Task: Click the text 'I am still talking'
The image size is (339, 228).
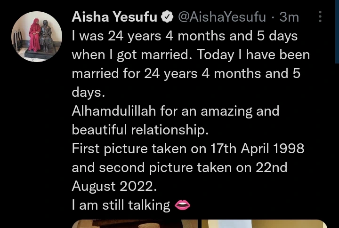Action: [x=121, y=205]
